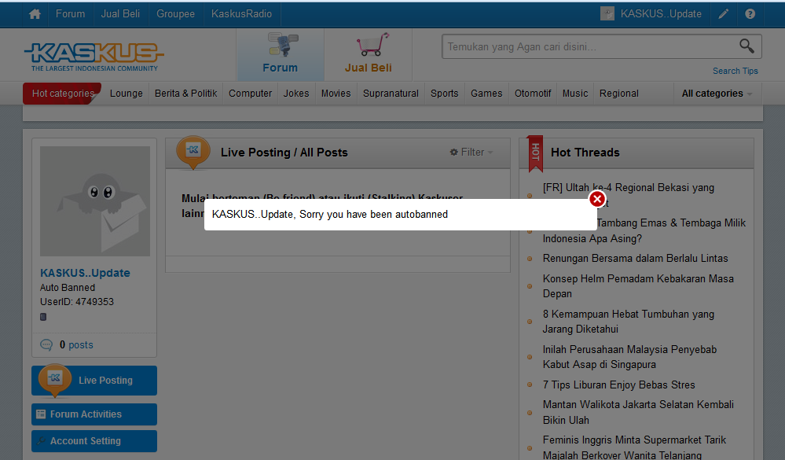Click the UserID: 4749353 text
This screenshot has height=460, width=785.
click(76, 302)
